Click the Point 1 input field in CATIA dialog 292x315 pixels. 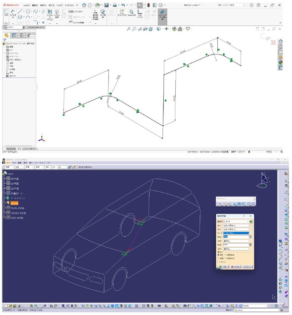[236, 225]
